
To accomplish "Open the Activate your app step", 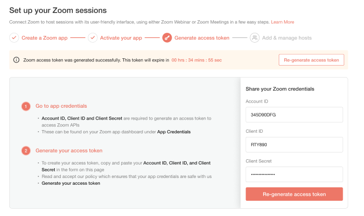I will tap(121, 38).
